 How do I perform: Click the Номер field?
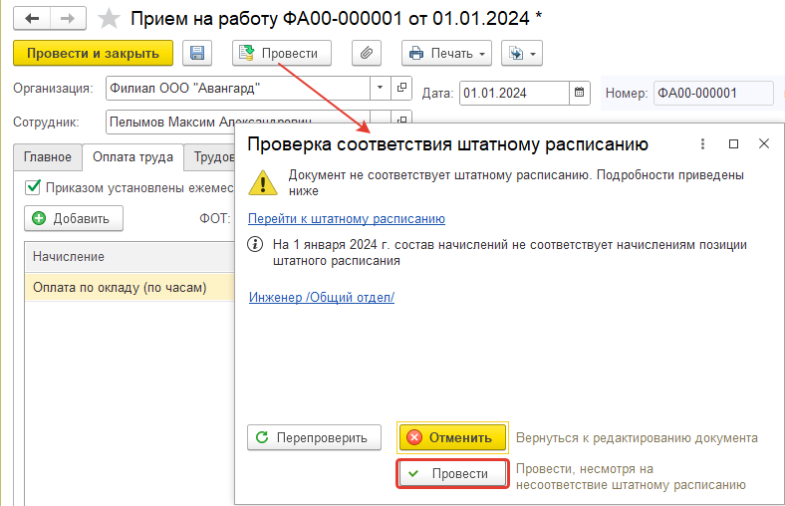pos(713,93)
